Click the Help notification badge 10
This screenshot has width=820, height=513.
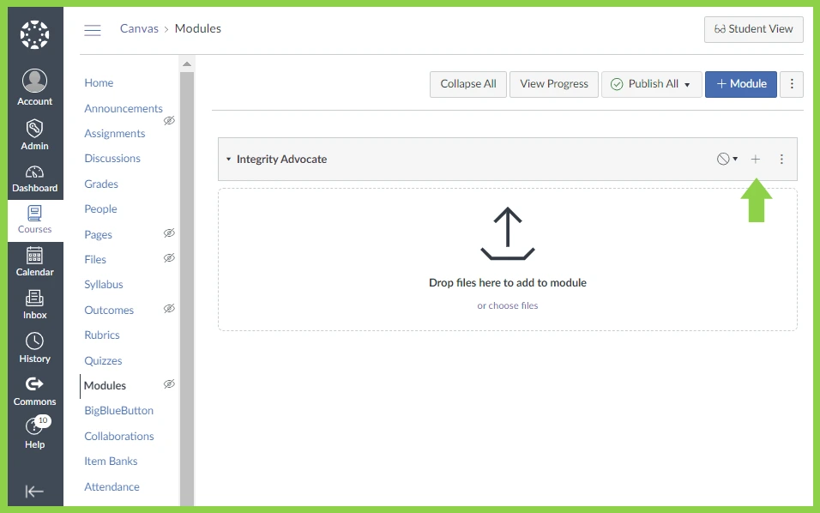pos(43,420)
